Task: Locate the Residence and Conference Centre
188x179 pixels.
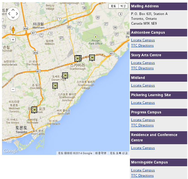Action: coord(143,148)
